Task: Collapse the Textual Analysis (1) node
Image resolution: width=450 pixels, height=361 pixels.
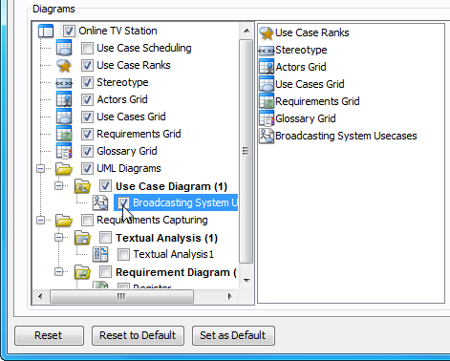Action: click(x=59, y=237)
